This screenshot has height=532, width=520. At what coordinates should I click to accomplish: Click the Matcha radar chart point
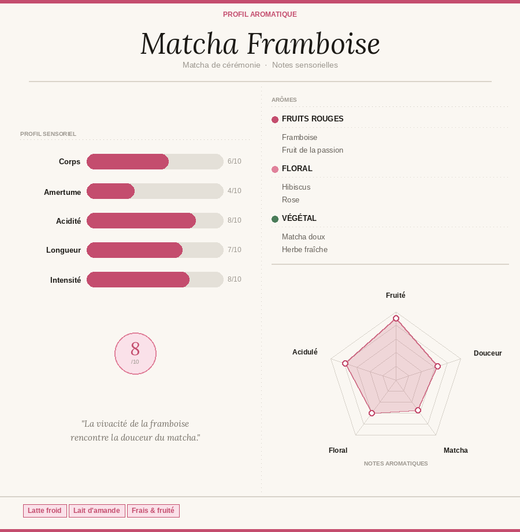tap(418, 411)
